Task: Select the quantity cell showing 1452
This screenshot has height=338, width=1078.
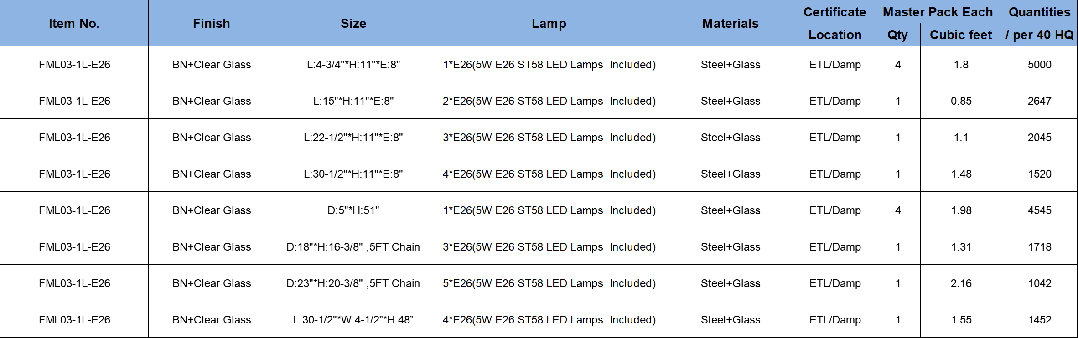Action: point(1039,320)
